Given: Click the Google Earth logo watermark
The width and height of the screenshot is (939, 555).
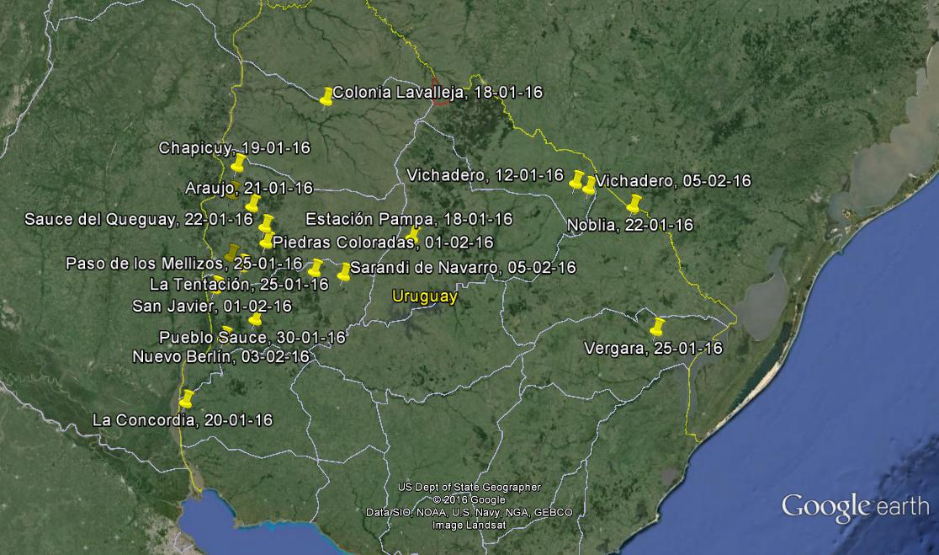Looking at the screenshot, I should coord(855,507).
